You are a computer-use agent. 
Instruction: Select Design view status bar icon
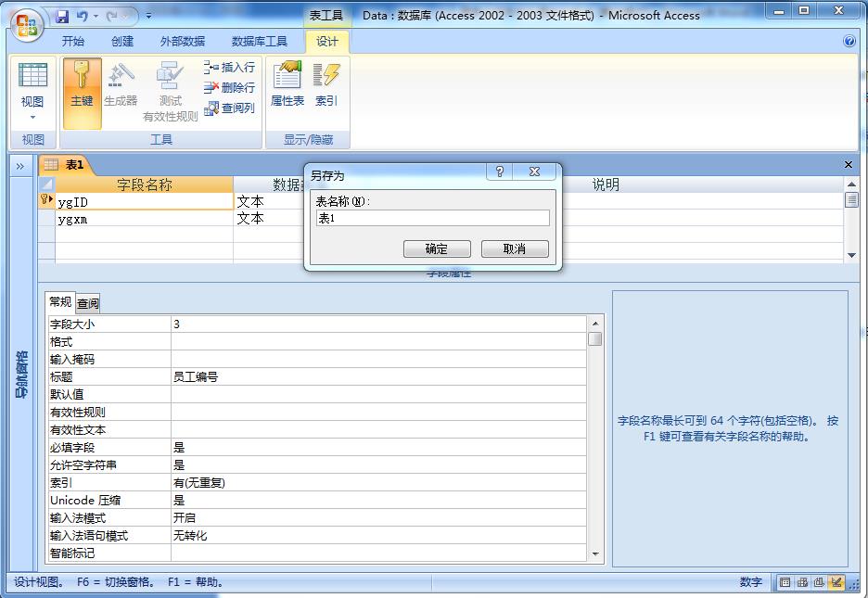point(836,582)
